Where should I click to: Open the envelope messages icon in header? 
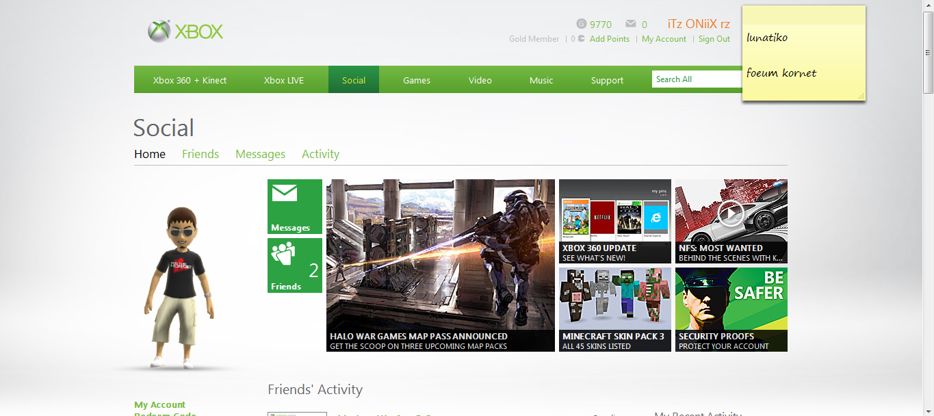click(x=631, y=24)
